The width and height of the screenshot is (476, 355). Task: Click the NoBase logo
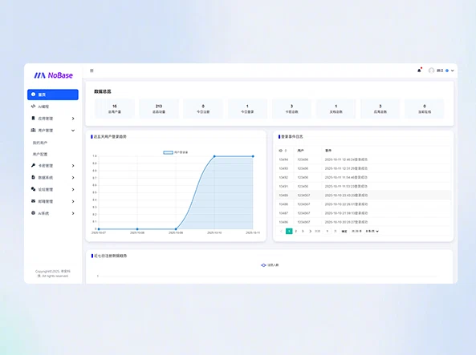[x=54, y=75]
